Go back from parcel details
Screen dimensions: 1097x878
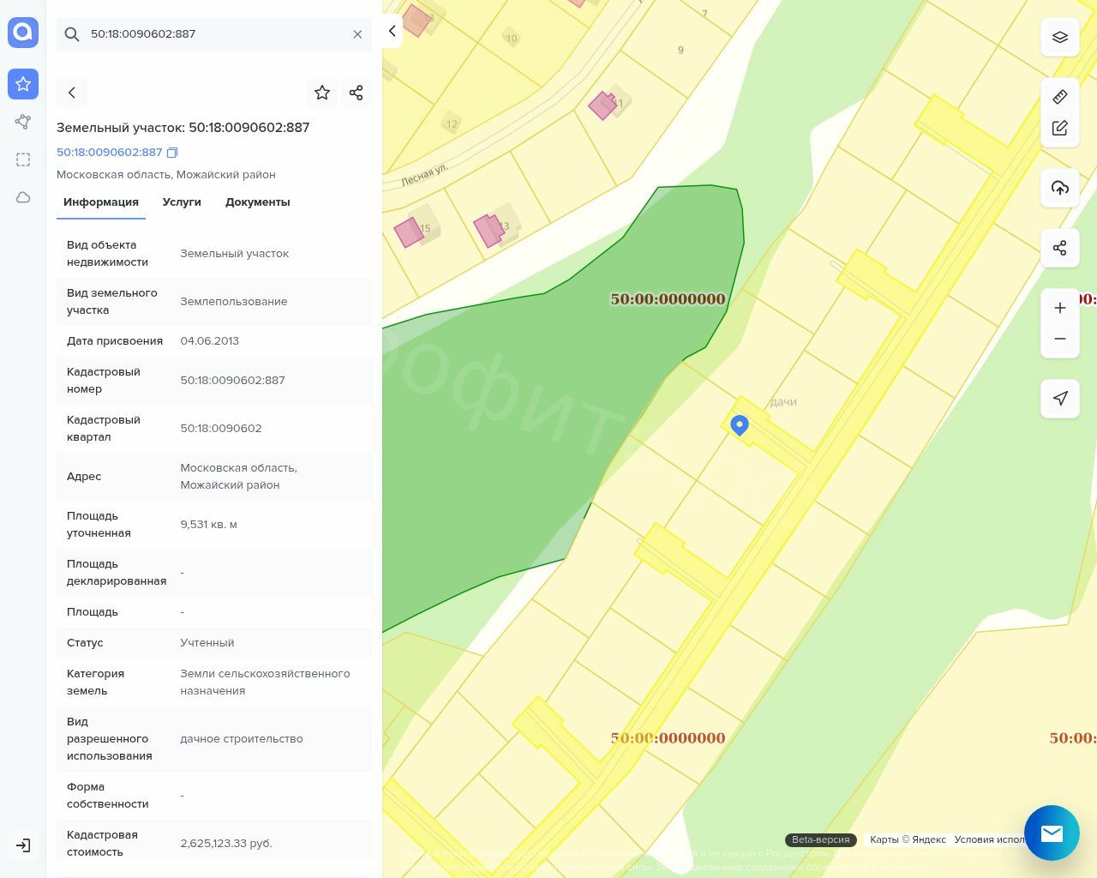pos(72,93)
